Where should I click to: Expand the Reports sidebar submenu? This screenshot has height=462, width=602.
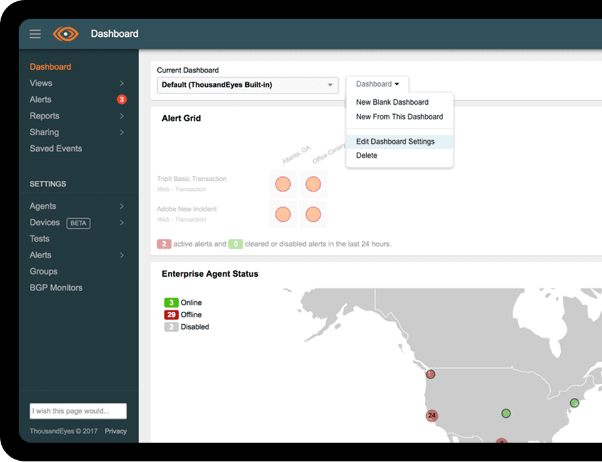122,116
